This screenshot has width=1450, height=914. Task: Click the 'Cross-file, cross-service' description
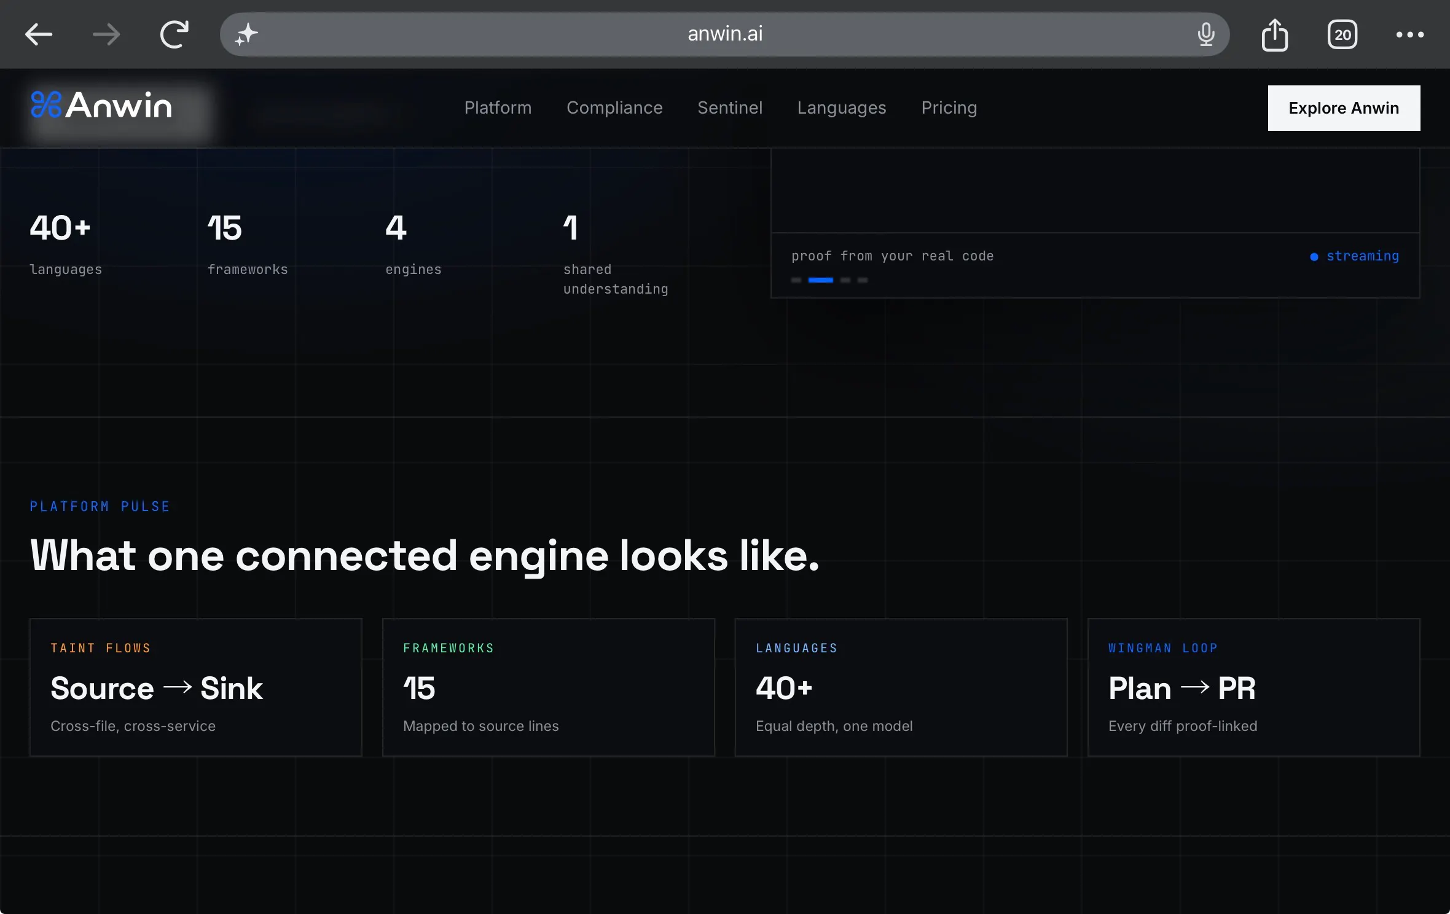coord(133,726)
